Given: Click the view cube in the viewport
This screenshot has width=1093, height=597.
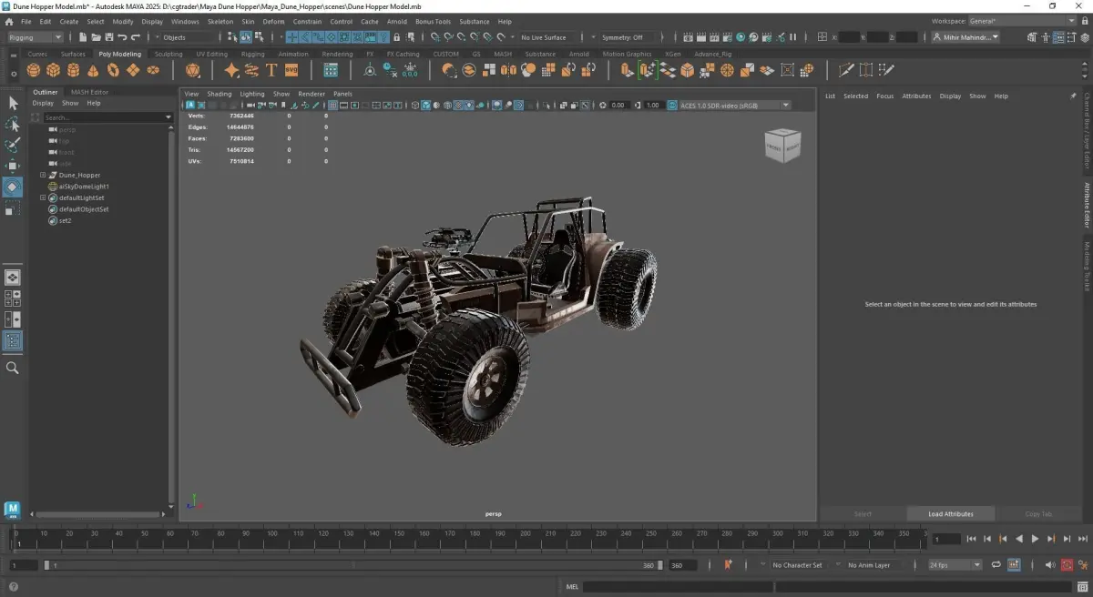Looking at the screenshot, I should coord(782,146).
